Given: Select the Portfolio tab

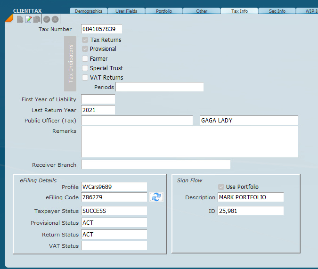Looking at the screenshot, I should tap(164, 11).
